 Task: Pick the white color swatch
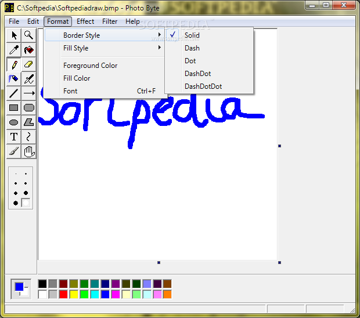[x=42, y=294]
